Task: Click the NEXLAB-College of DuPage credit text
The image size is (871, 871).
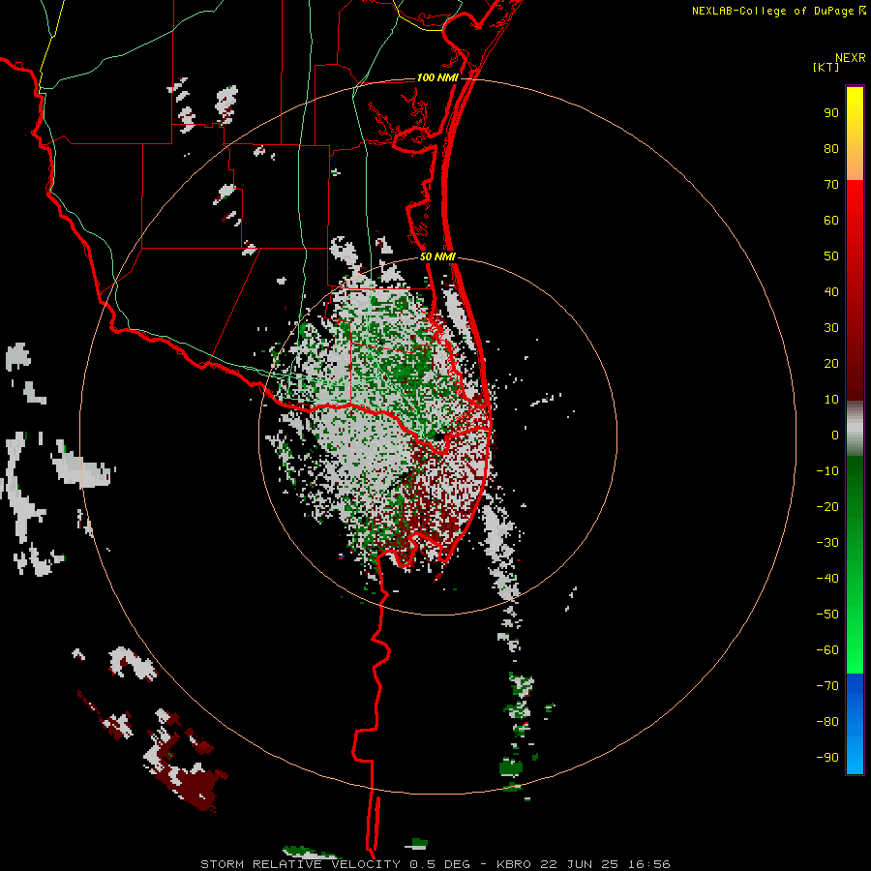Action: (x=773, y=11)
